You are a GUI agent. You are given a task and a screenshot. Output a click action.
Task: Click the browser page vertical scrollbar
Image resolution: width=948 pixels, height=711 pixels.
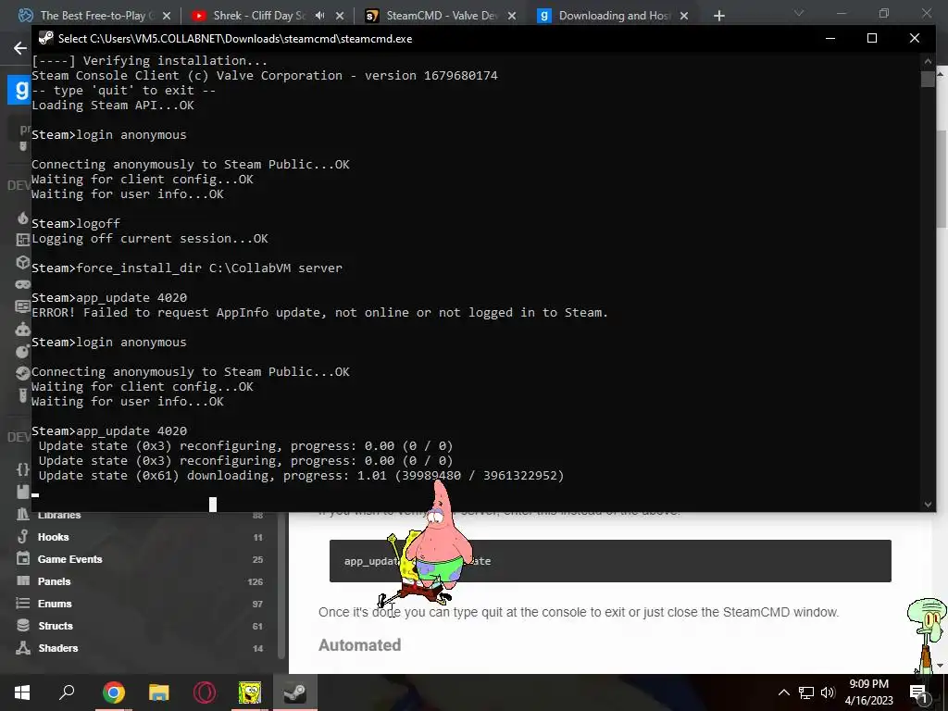pyautogui.click(x=942, y=179)
